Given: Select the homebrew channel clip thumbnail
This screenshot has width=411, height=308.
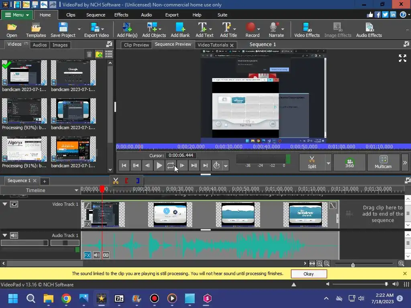Looking at the screenshot, I should pyautogui.click(x=305, y=214).
